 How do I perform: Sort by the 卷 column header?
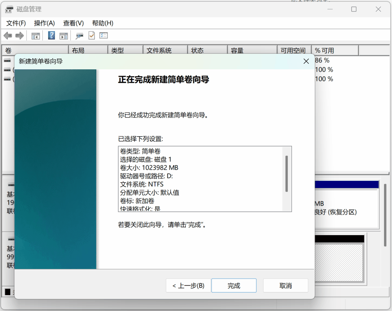tap(35, 50)
